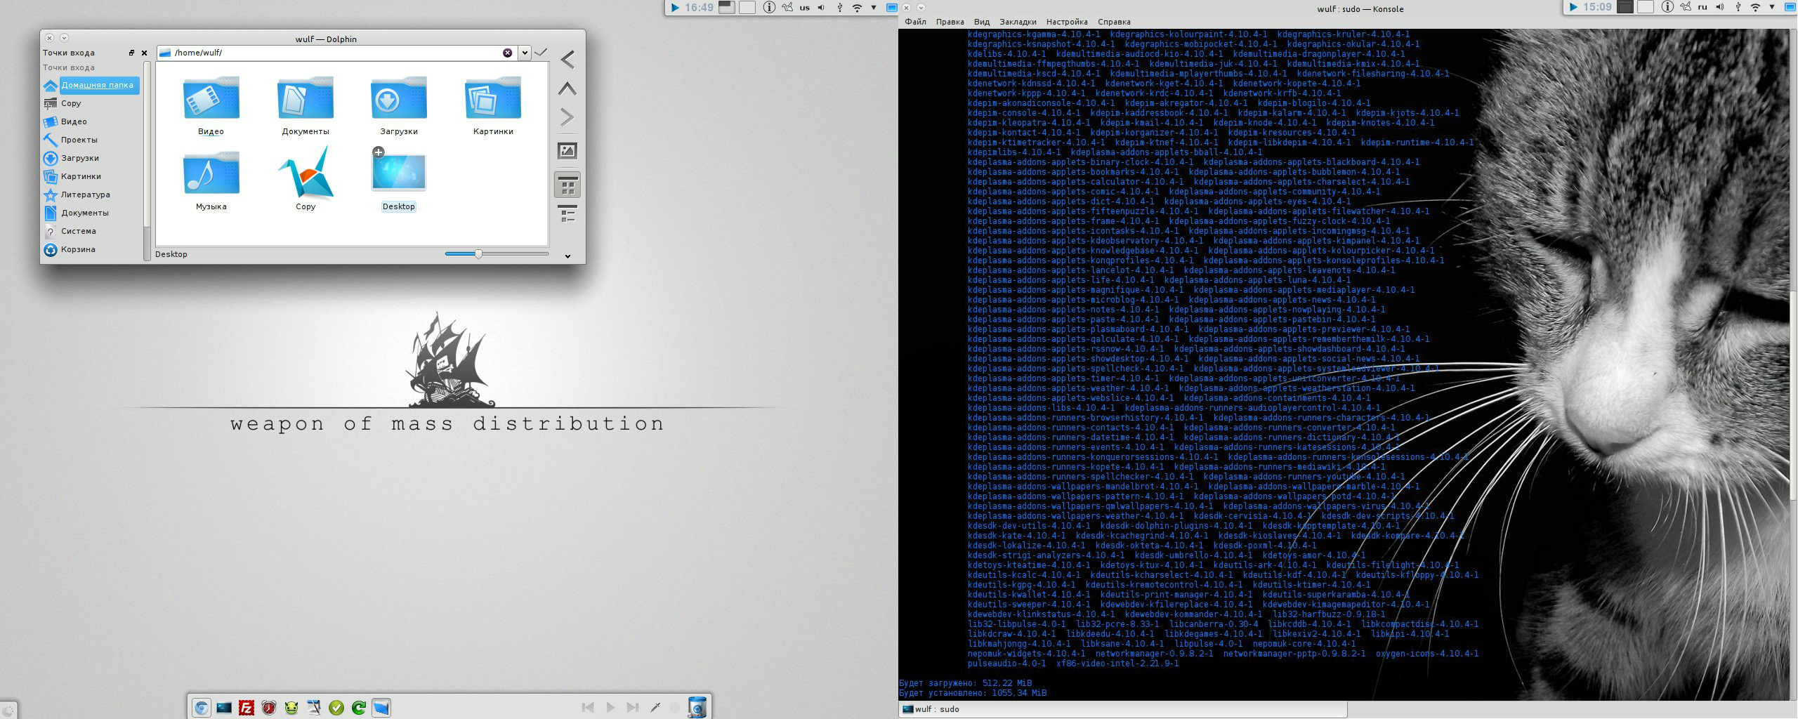The image size is (1798, 719).
Task: Go back with Dolphin's left arrow
Action: 567,60
